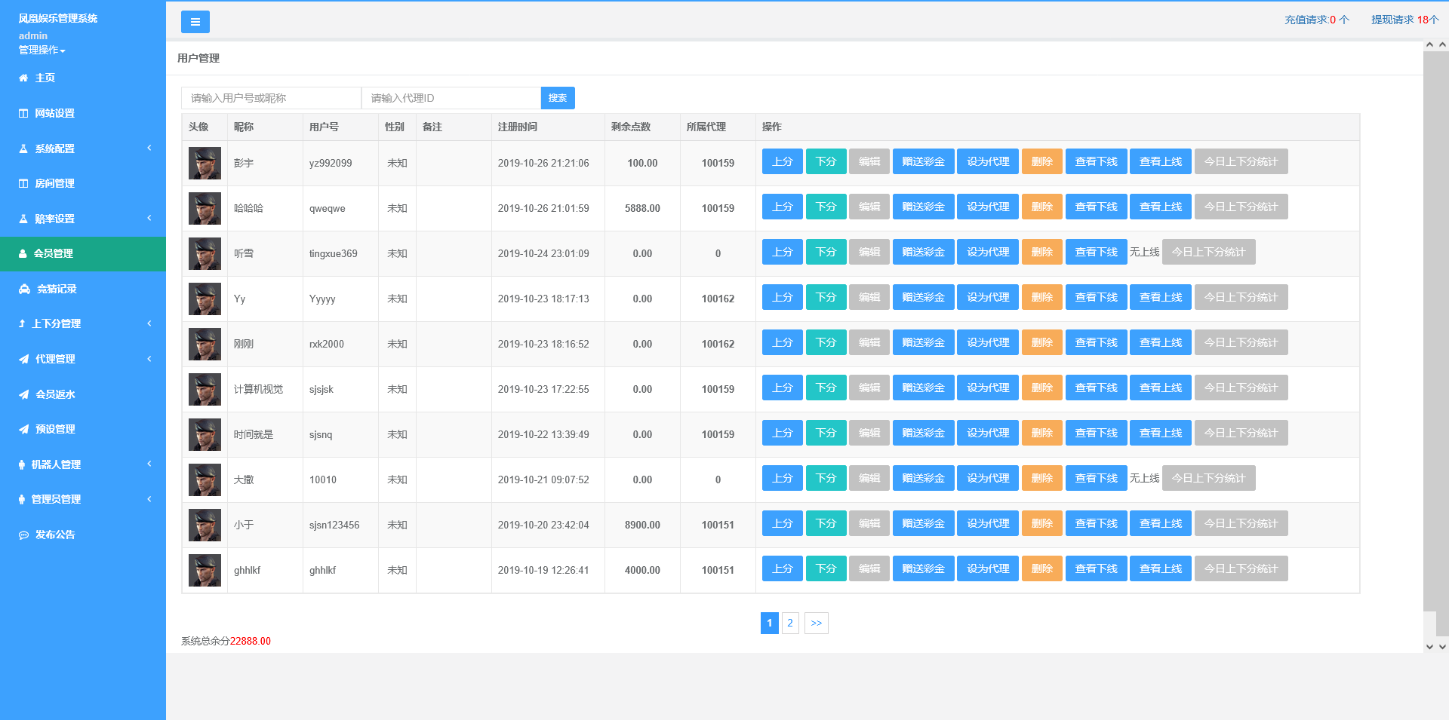Screen dimensions: 1449x720
Task: Expand the 机器人管理 menu chevron
Action: pyautogui.click(x=149, y=464)
